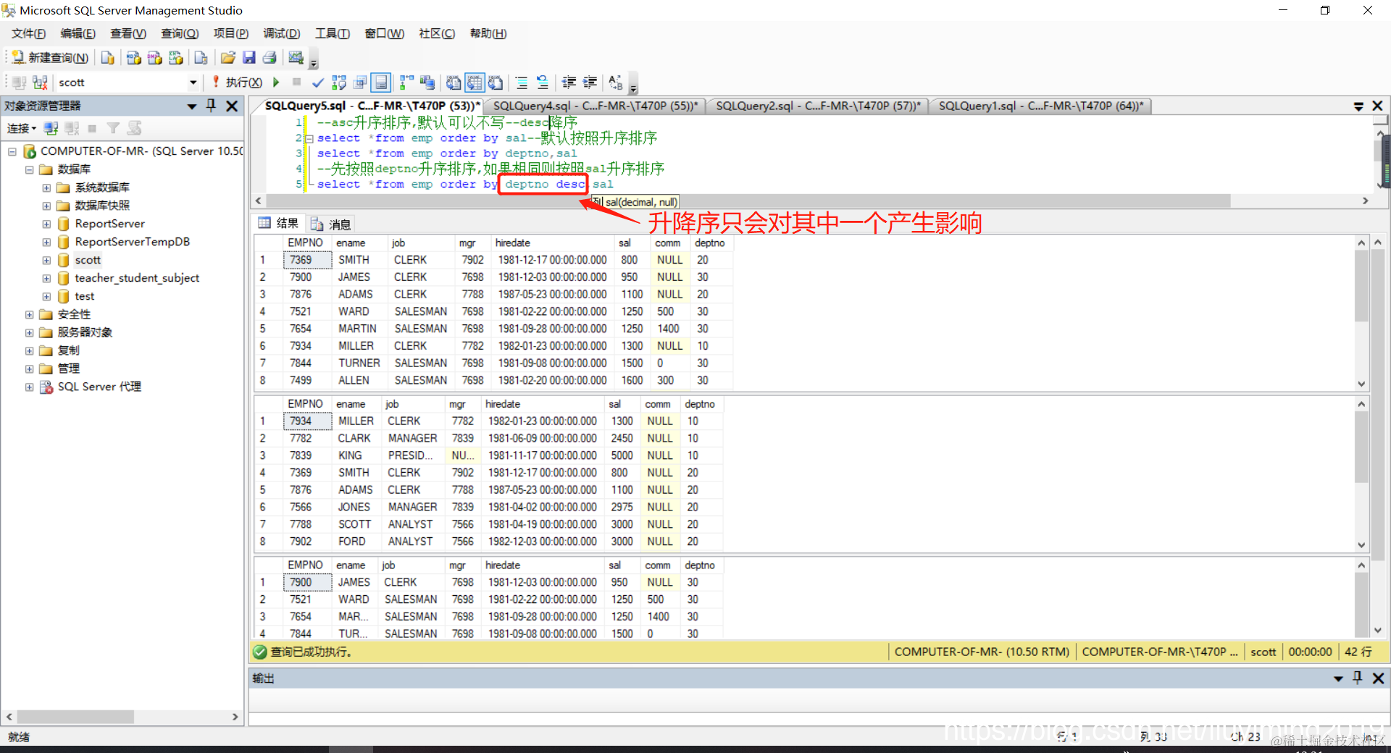Viewport: 1391px width, 753px height.
Task: Expand the teacher_student_subject database node
Action: pos(47,278)
